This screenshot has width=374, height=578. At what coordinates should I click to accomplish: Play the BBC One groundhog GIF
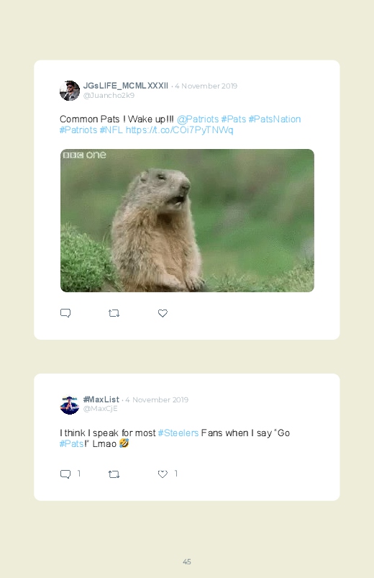pyautogui.click(x=187, y=220)
